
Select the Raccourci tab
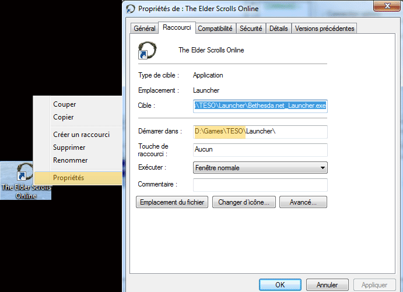click(x=177, y=27)
